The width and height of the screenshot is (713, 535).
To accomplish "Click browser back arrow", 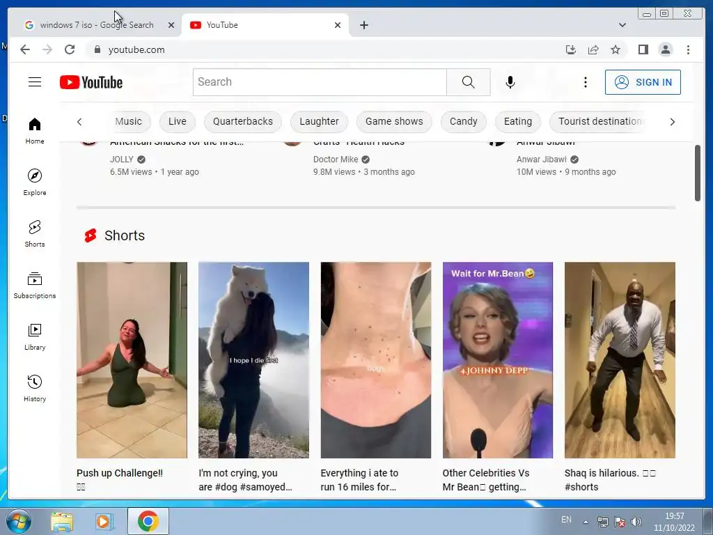I will tap(25, 49).
